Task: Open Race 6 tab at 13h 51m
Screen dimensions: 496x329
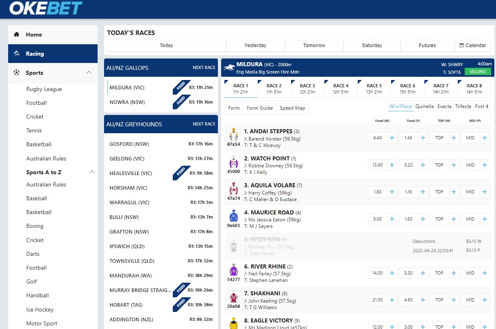Action: (x=407, y=89)
